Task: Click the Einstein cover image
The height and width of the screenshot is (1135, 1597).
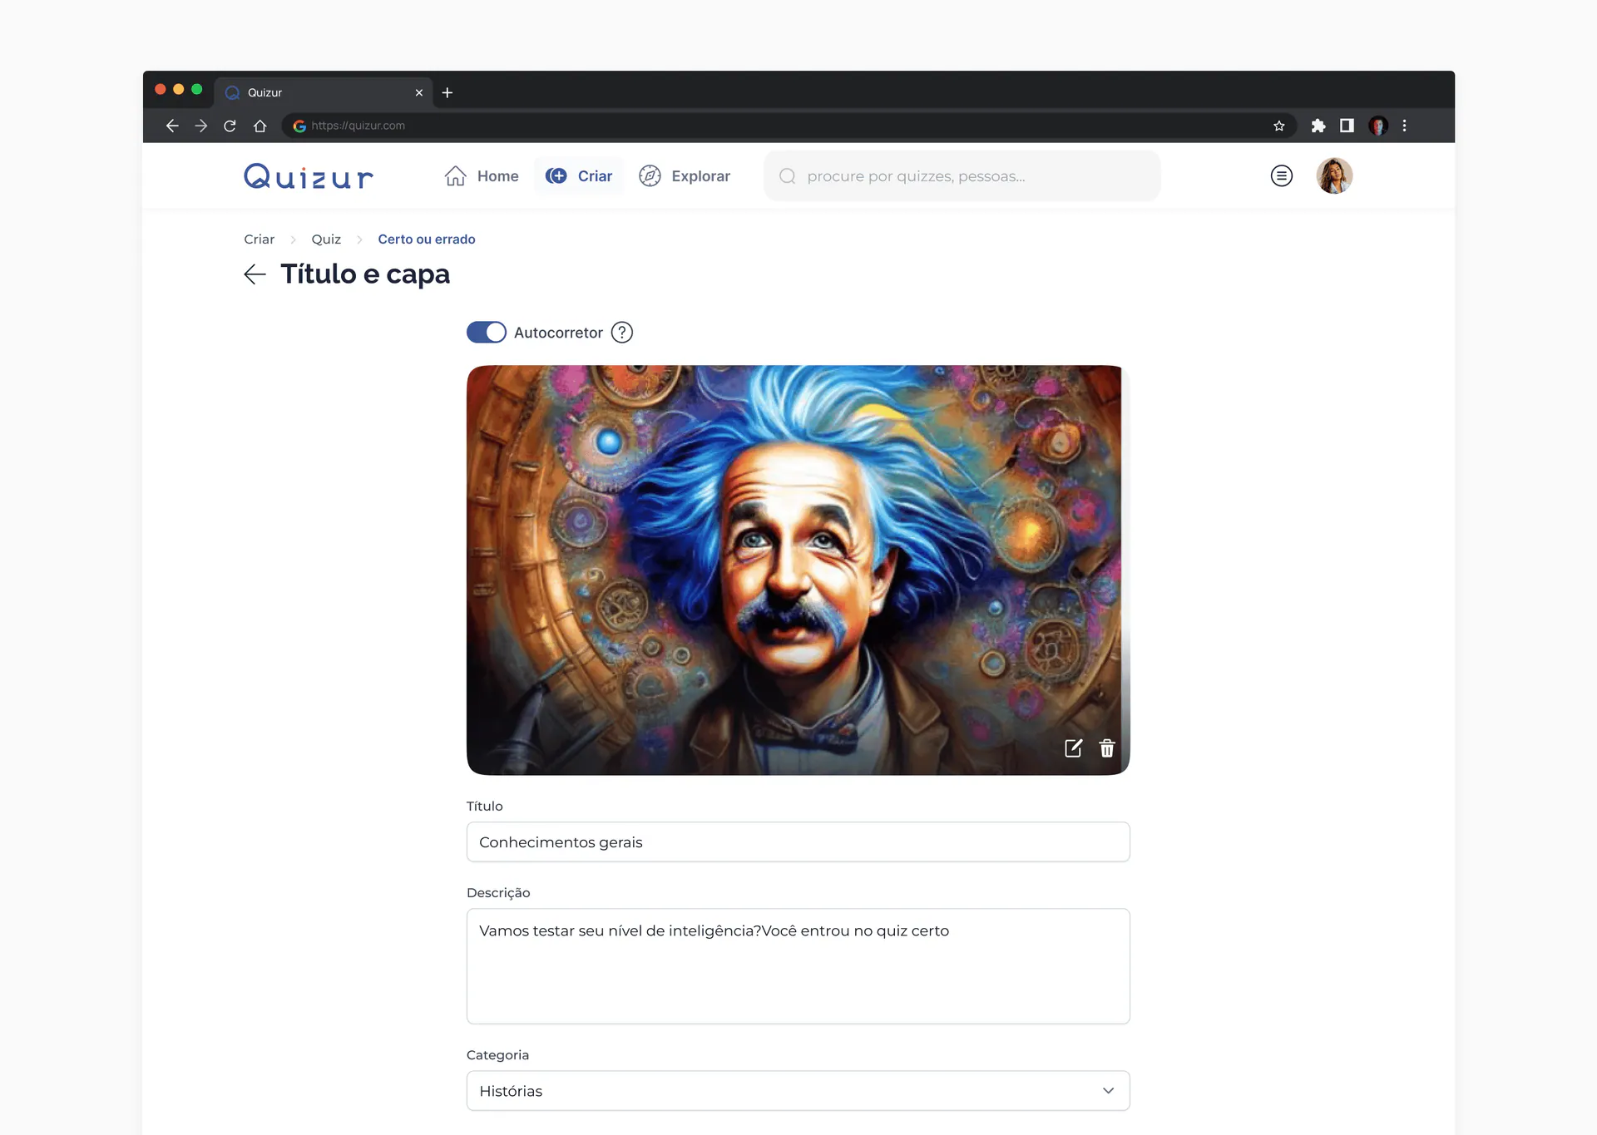Action: click(x=798, y=570)
